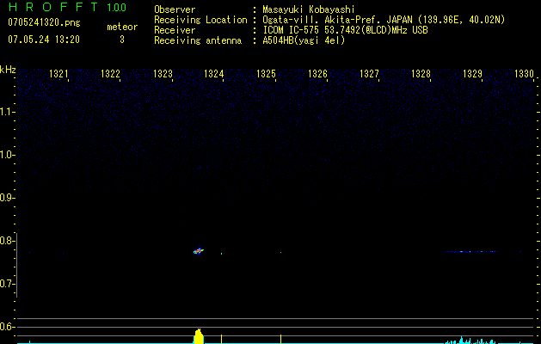Click the version number 1.0.0
Viewport: 541px width, 344px height.
pyautogui.click(x=117, y=8)
